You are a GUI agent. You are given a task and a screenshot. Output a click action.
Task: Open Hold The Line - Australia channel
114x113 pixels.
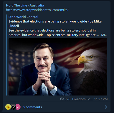point(25,5)
